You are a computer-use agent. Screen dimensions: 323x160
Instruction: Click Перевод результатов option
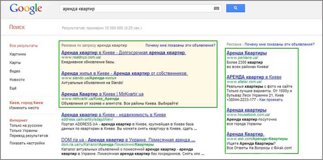(29, 136)
